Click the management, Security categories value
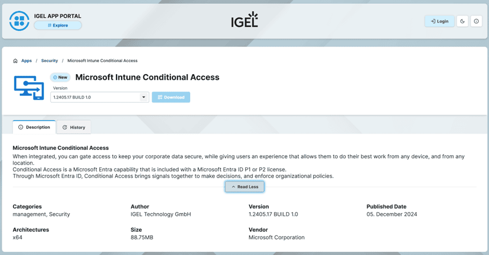This screenshot has width=489, height=255. (41, 214)
